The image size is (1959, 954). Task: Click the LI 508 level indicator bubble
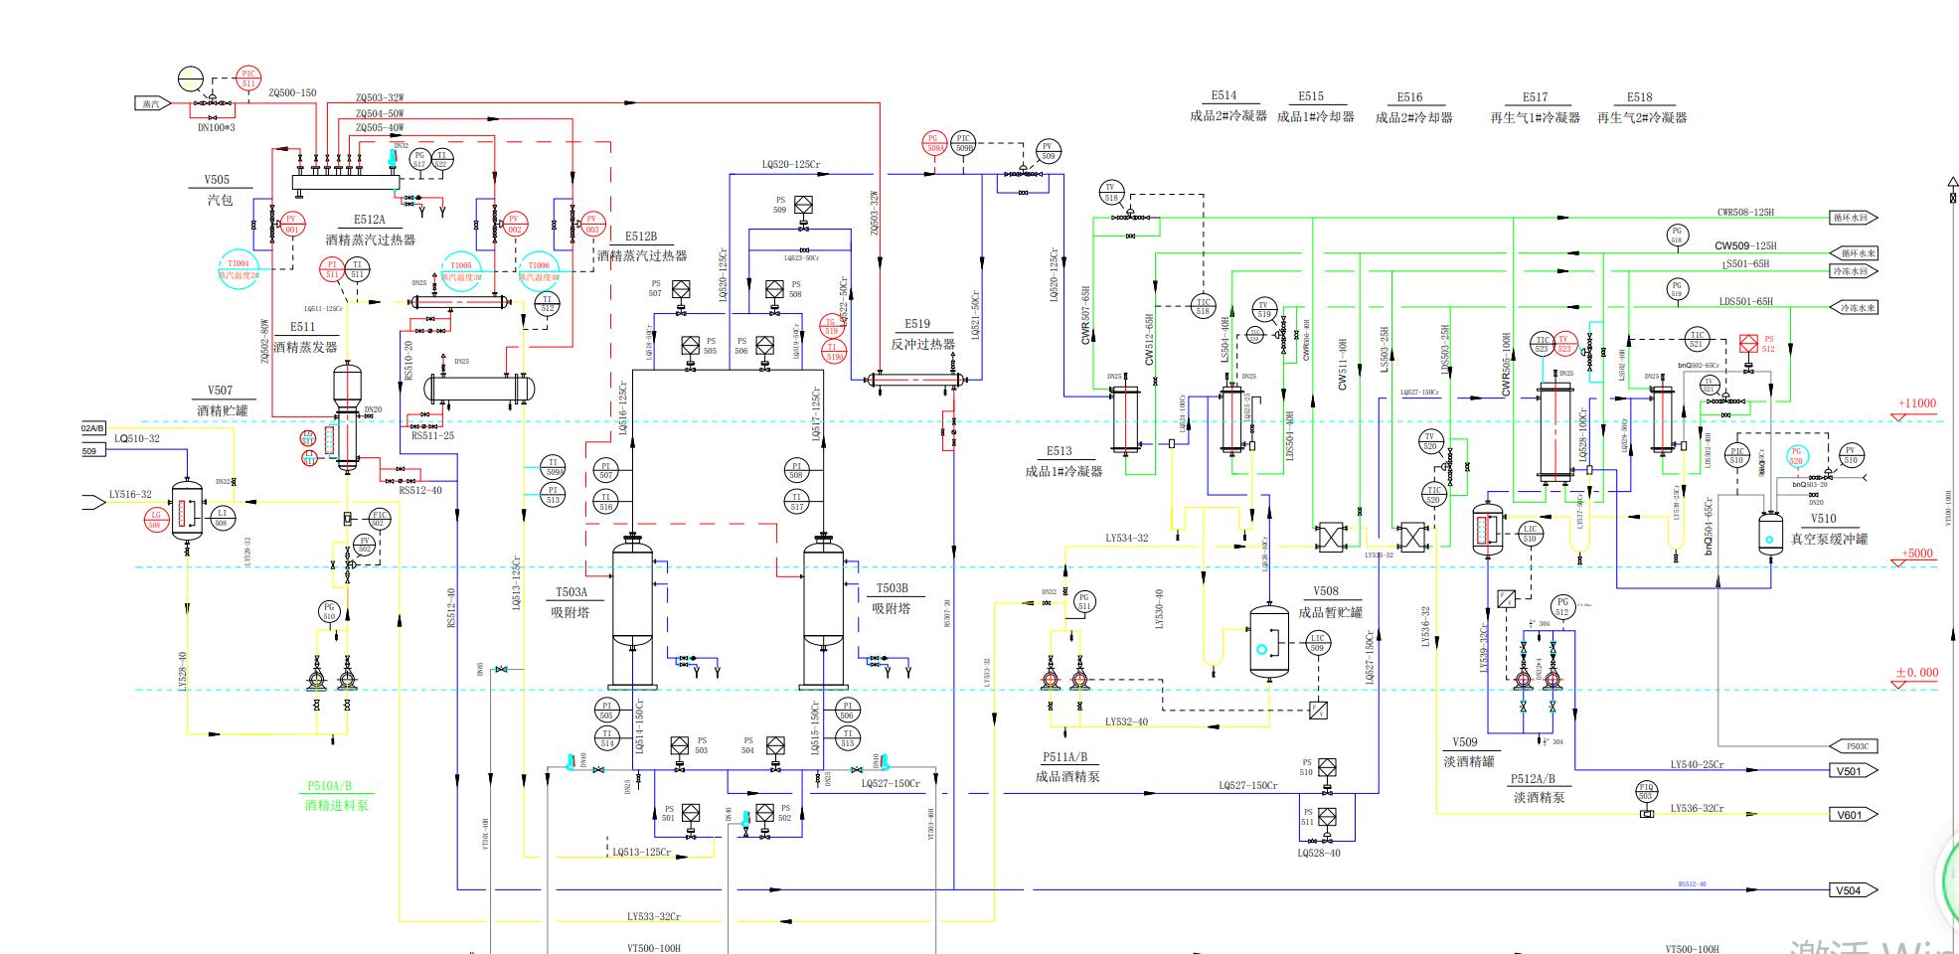pos(222,517)
